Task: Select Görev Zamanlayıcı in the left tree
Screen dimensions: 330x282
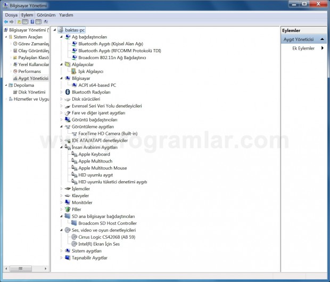Action: click(34, 44)
